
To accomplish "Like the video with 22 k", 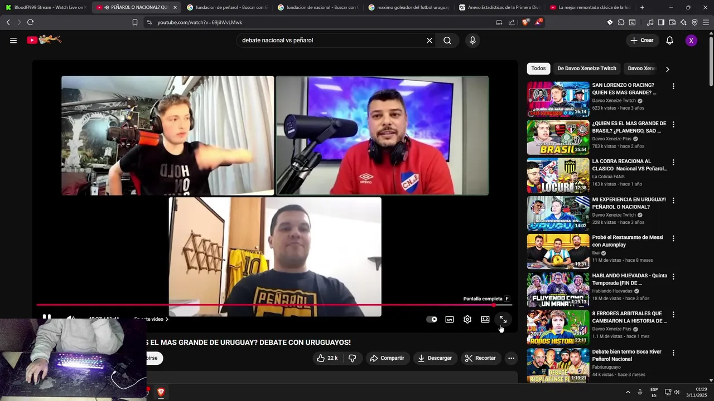I will 327,358.
